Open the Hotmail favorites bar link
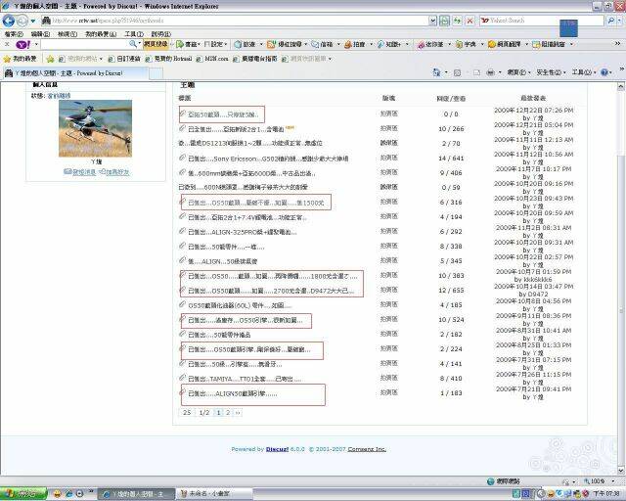Screen dimensions: 626x501 point(169,59)
